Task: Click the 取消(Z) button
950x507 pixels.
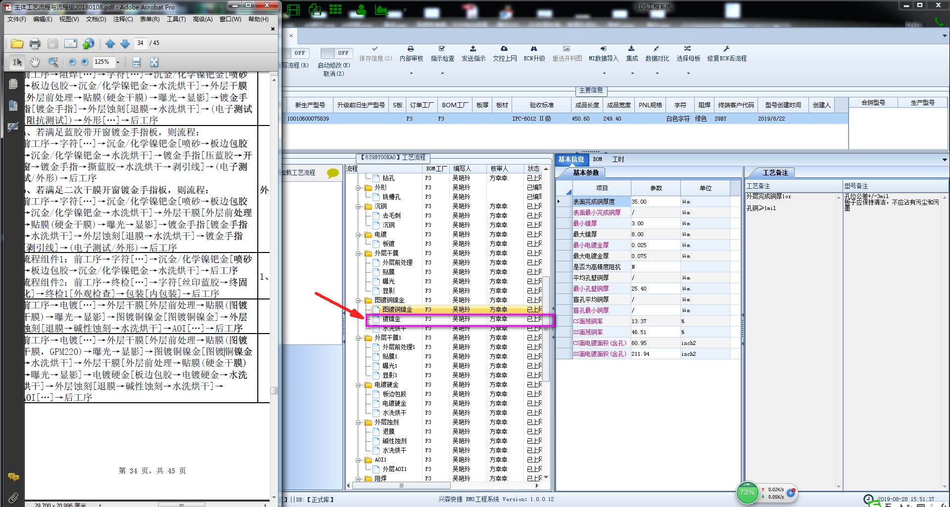Action: point(333,74)
